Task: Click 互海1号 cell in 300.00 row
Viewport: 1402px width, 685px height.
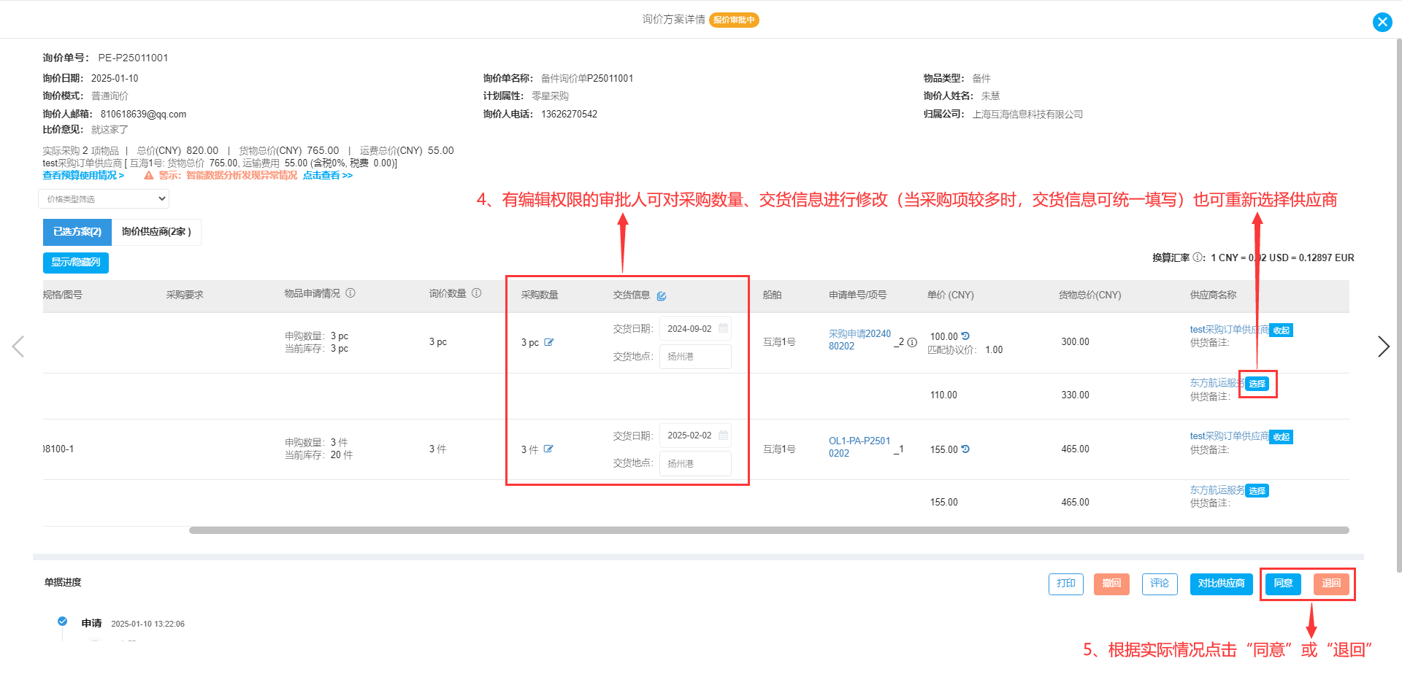Action: pyautogui.click(x=779, y=342)
